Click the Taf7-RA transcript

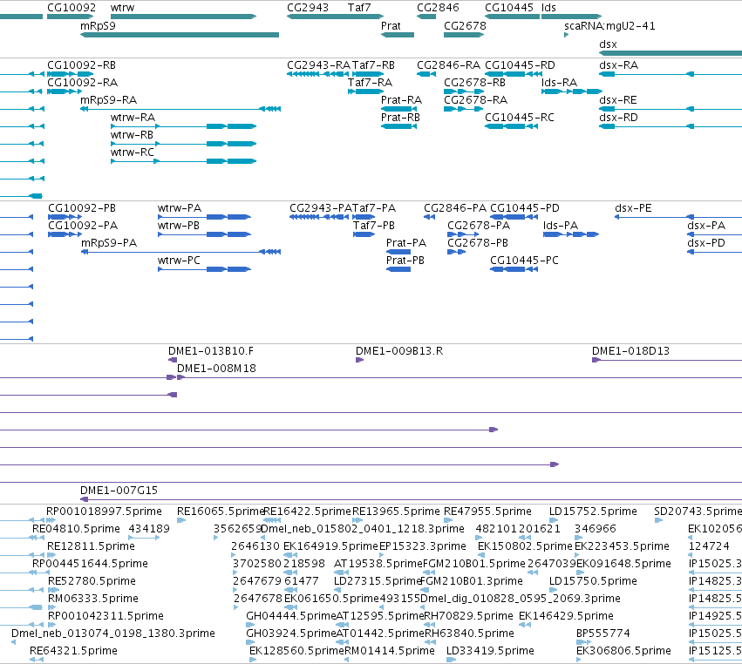(366, 91)
